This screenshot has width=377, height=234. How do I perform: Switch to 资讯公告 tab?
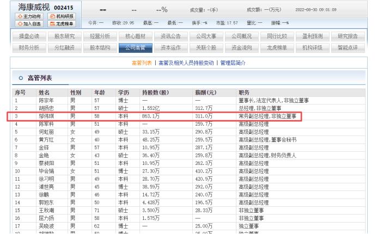pyautogui.click(x=171, y=36)
